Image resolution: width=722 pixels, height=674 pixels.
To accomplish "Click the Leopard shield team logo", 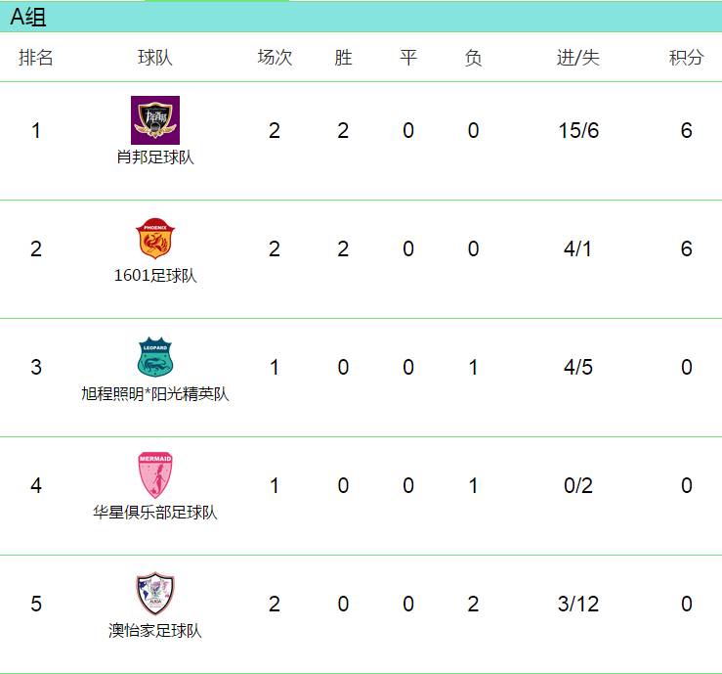I will [155, 357].
